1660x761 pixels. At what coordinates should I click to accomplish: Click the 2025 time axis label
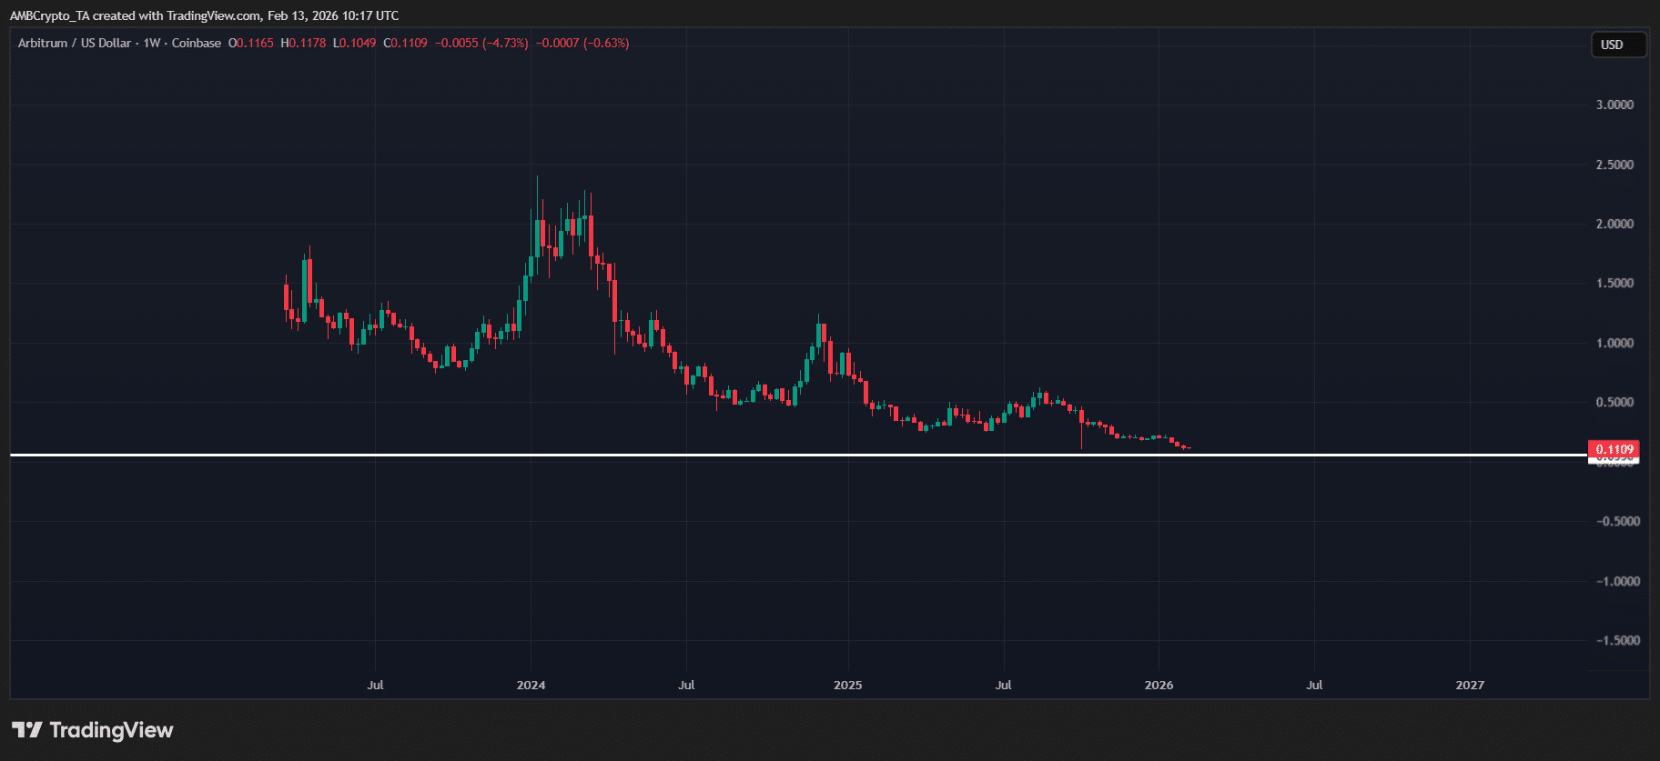847,685
